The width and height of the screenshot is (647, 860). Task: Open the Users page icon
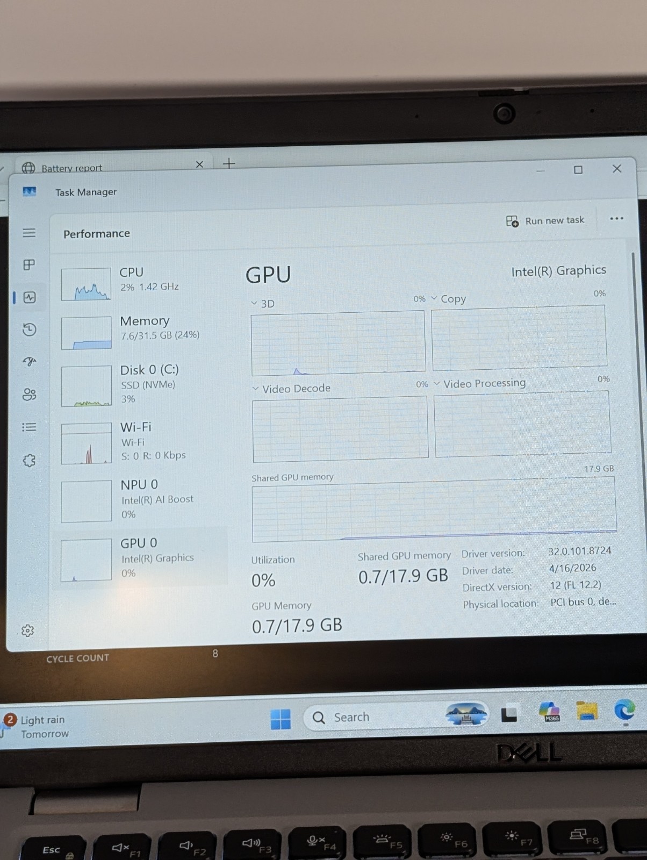point(30,395)
